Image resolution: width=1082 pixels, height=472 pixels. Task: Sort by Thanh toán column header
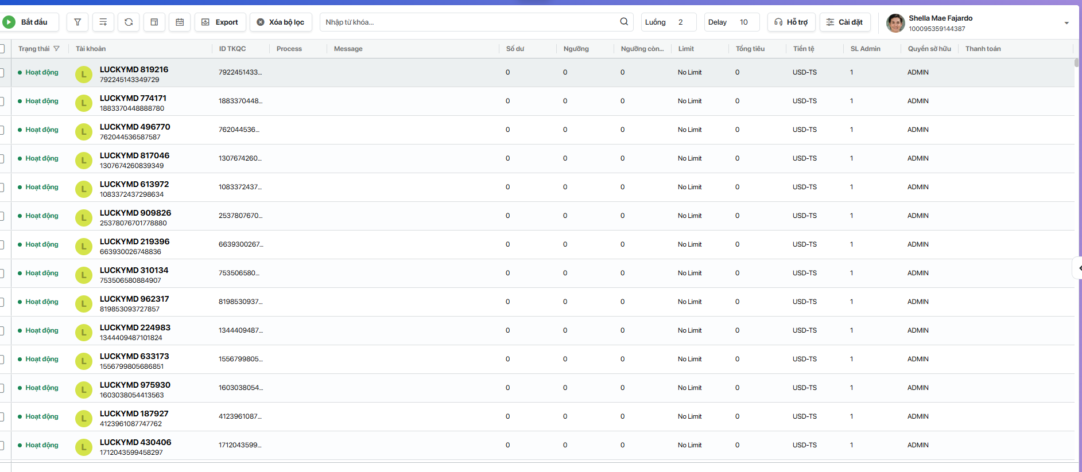983,49
